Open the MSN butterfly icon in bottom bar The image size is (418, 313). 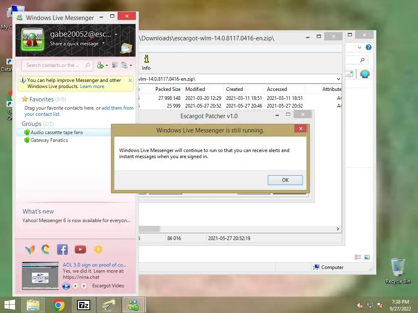click(x=30, y=249)
